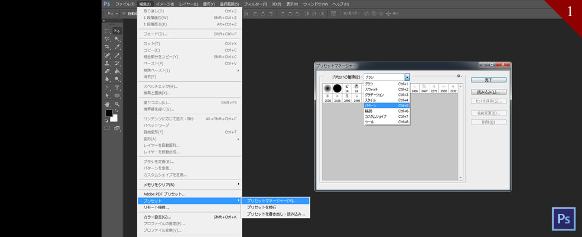Image resolution: width=582 pixels, height=237 pixels.
Task: Toggle Quick Mask mode button
Action: tap(107, 128)
